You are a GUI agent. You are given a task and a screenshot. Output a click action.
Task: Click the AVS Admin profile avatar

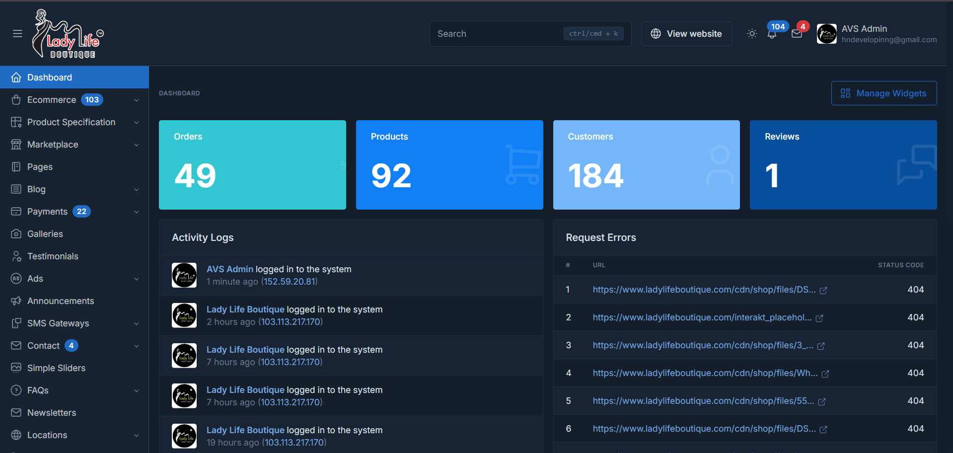click(826, 34)
